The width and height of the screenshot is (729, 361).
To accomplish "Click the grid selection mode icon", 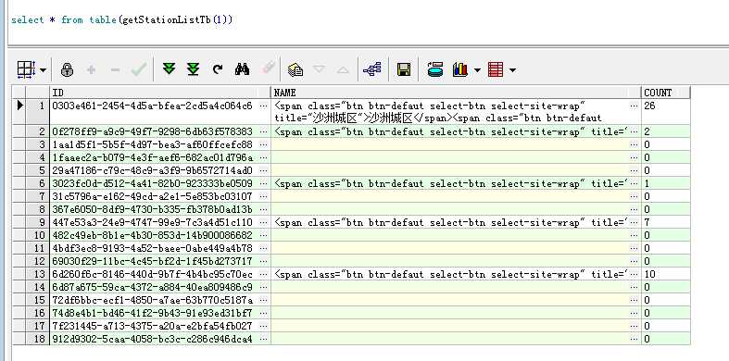I will click(x=26, y=69).
